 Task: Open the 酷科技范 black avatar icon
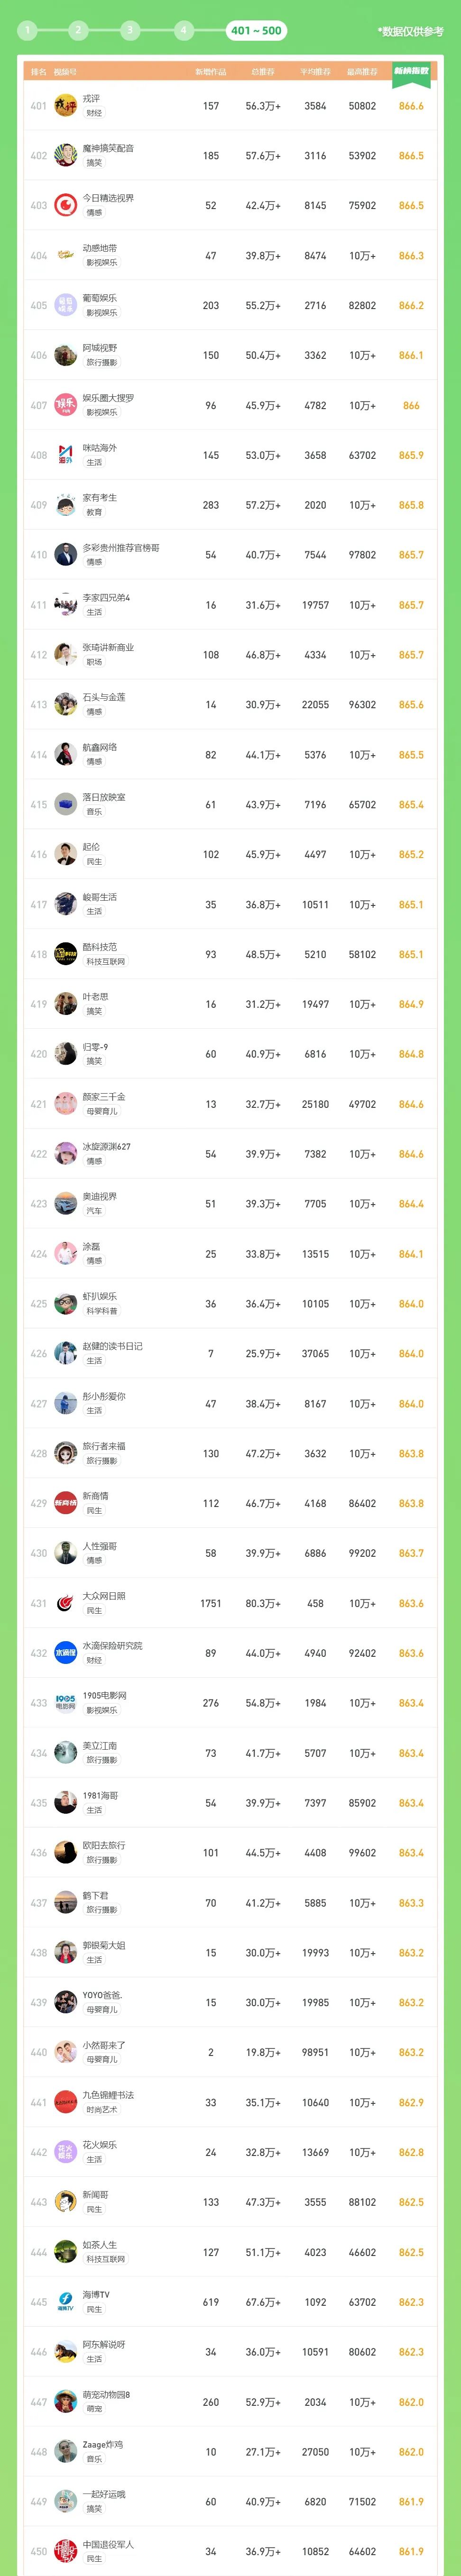point(65,954)
